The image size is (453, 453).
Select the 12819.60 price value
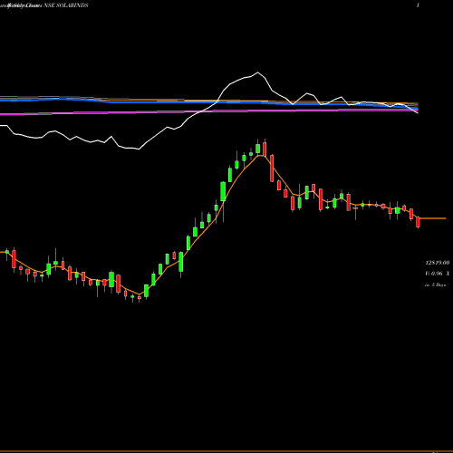click(438, 263)
